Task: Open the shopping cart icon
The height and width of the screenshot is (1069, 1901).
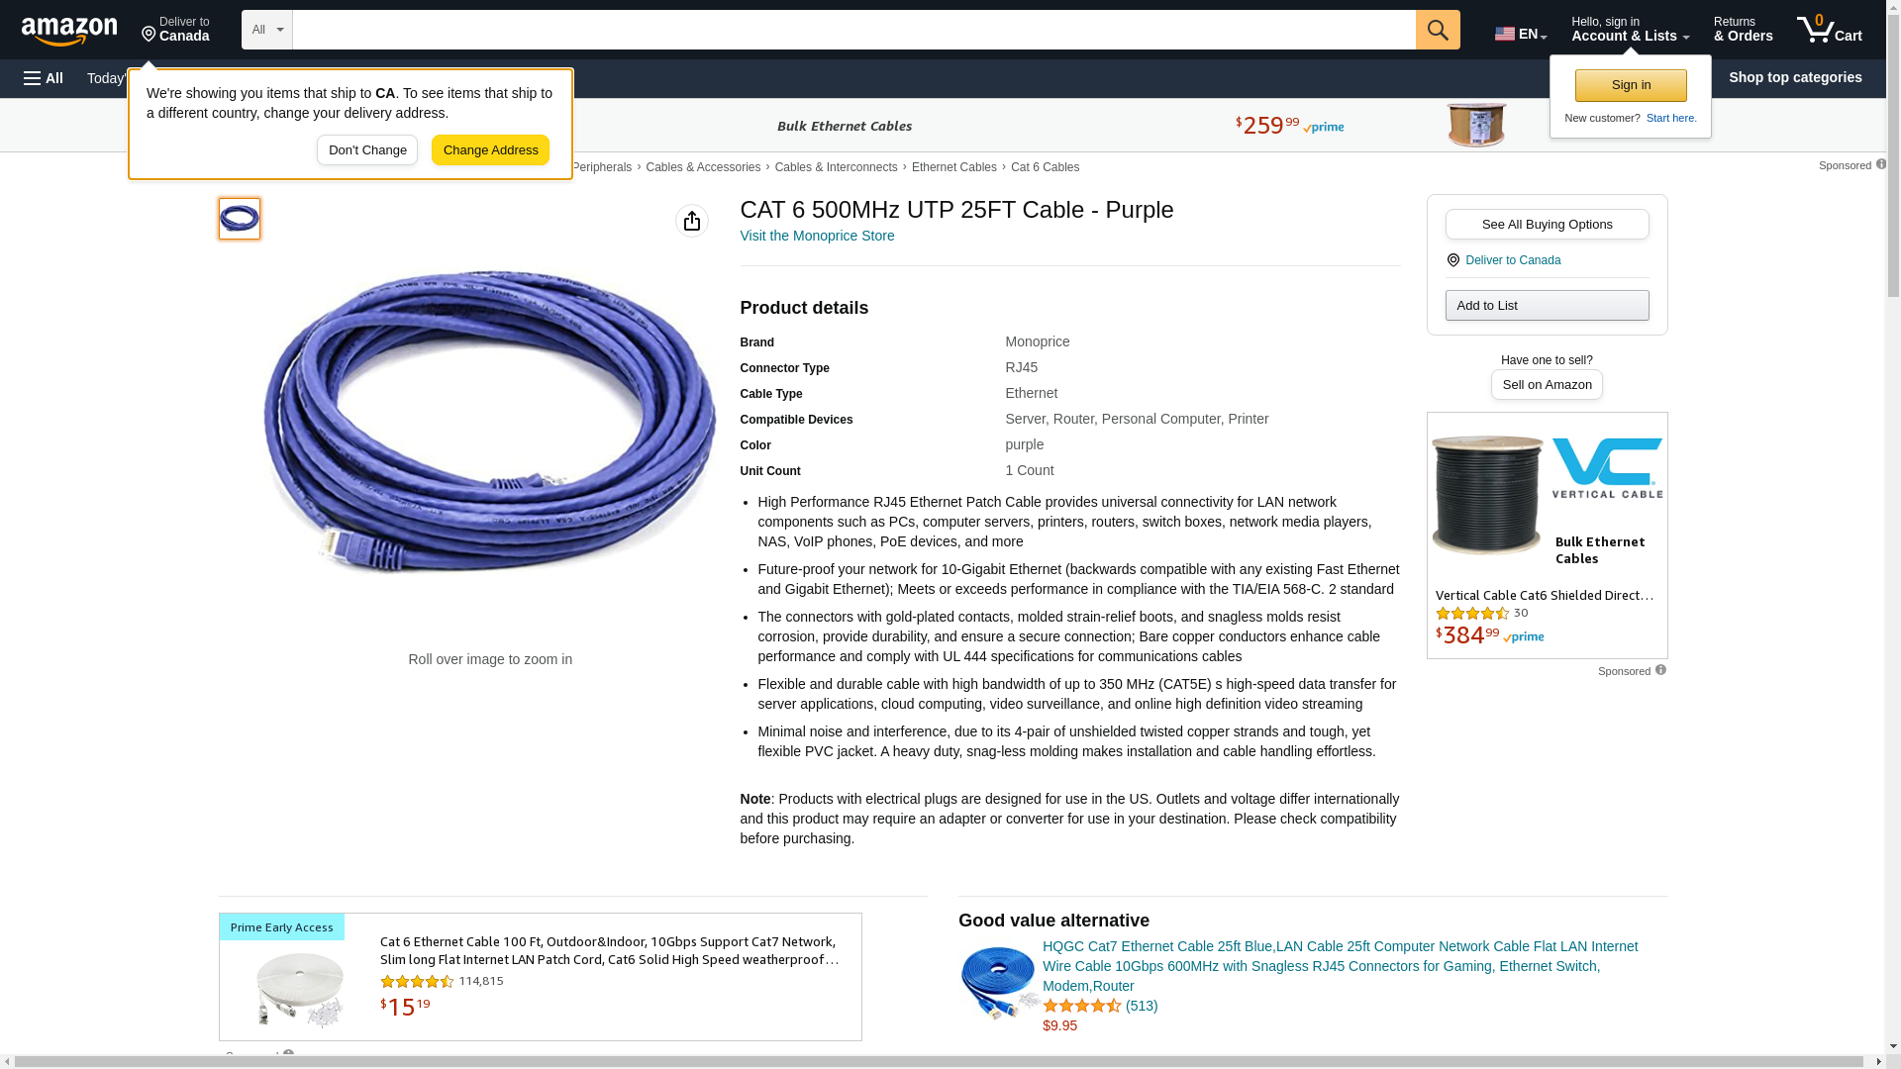Action: 1830,30
